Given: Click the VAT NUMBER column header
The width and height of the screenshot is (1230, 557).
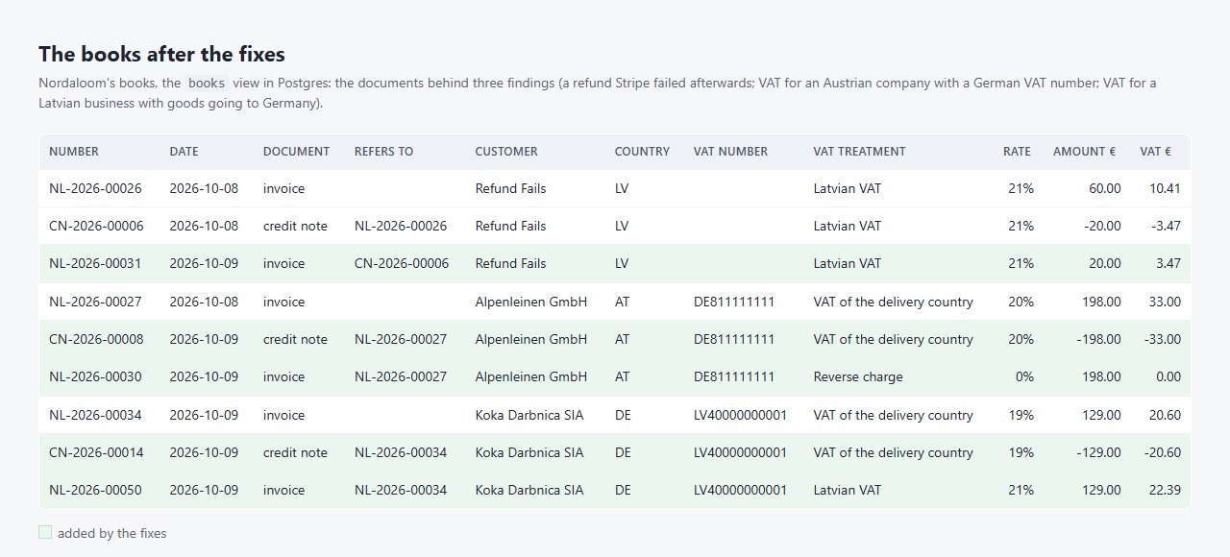Looking at the screenshot, I should 730,152.
